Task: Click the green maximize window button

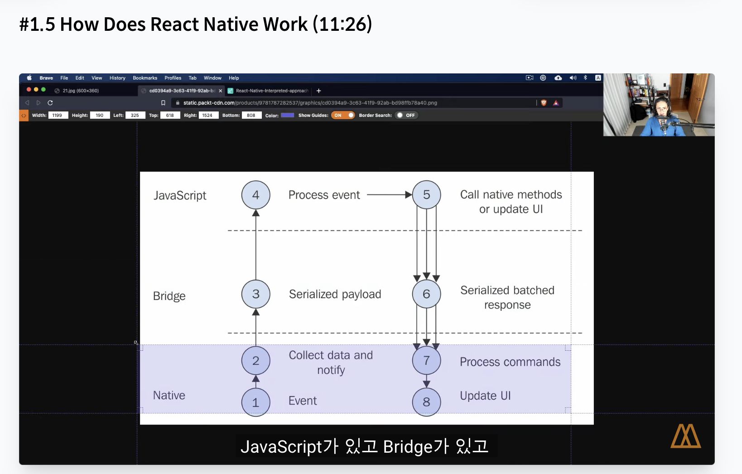Action: click(x=43, y=90)
